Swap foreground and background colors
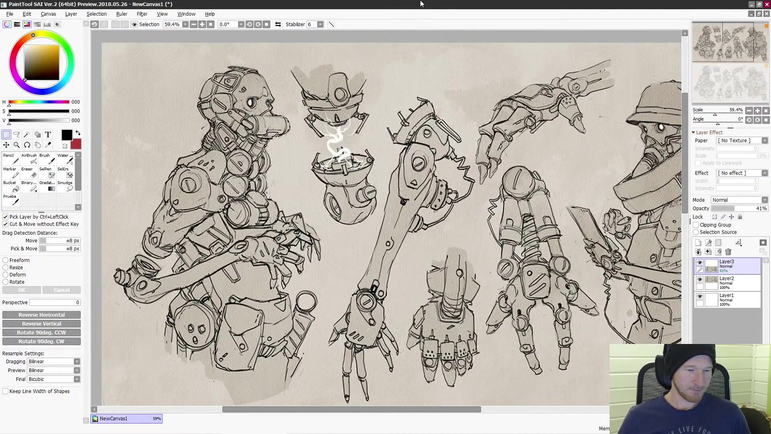771x434 pixels. click(78, 133)
